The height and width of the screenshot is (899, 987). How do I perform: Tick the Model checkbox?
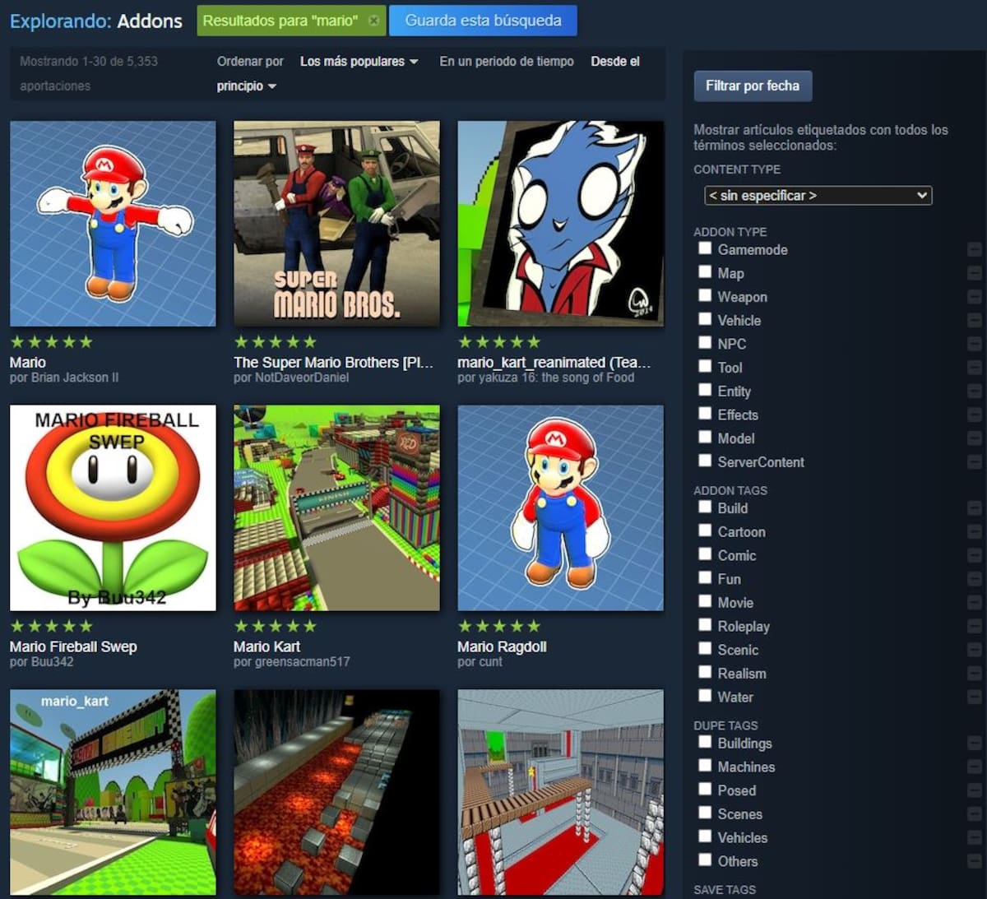(x=705, y=437)
